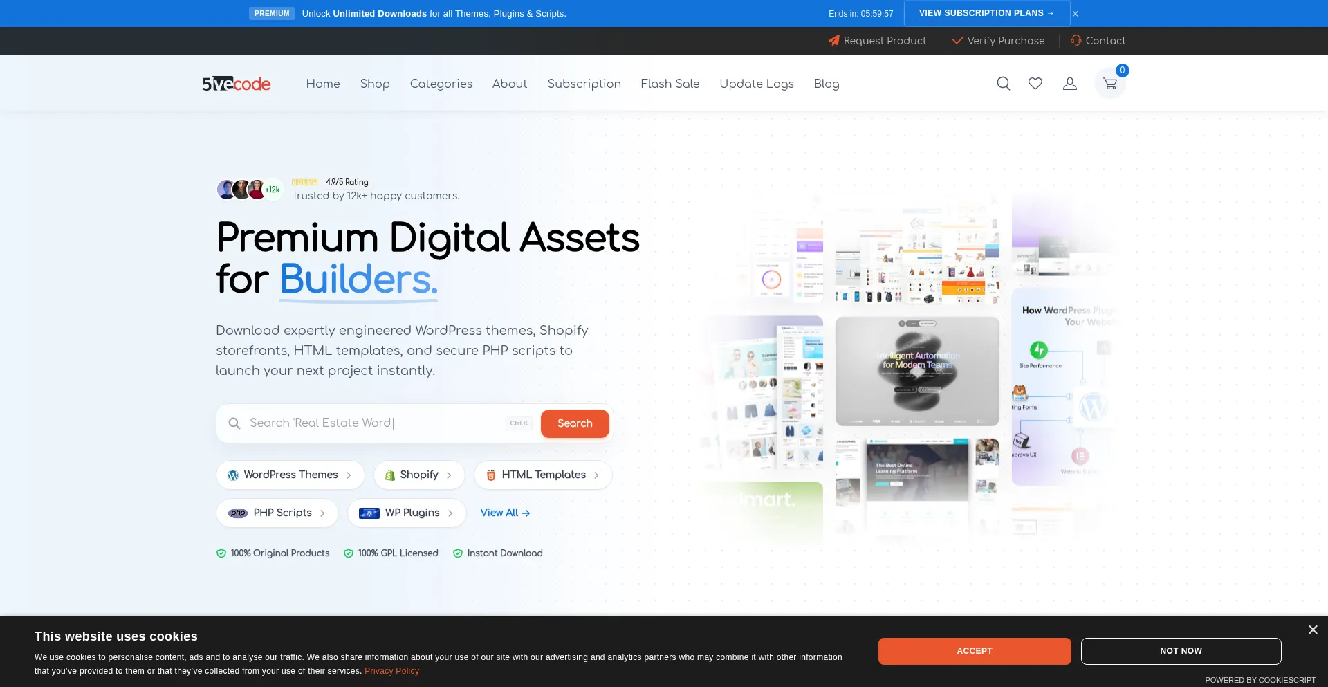Click the Shopify bag icon
Image resolution: width=1328 pixels, height=687 pixels.
390,475
